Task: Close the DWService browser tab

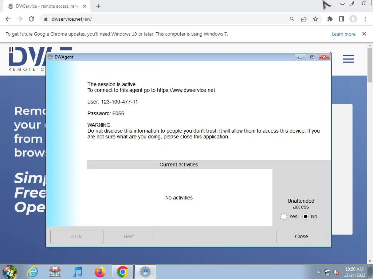Action: pyautogui.click(x=85, y=6)
